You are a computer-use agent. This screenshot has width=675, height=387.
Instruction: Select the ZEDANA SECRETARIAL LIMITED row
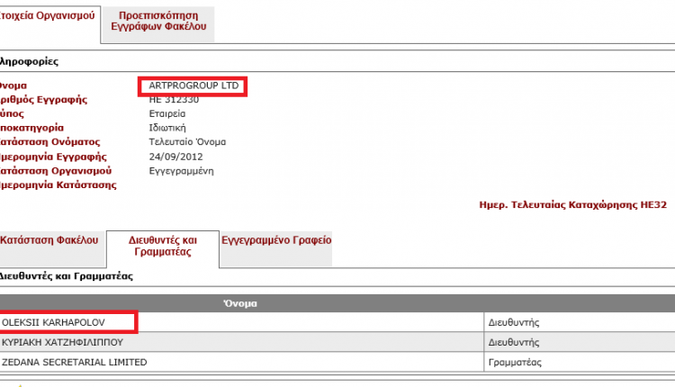[x=337, y=362]
